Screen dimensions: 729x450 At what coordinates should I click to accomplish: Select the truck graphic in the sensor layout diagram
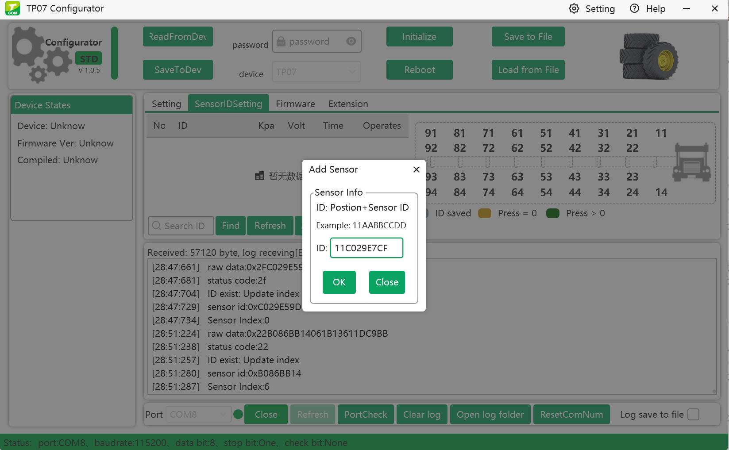point(692,162)
